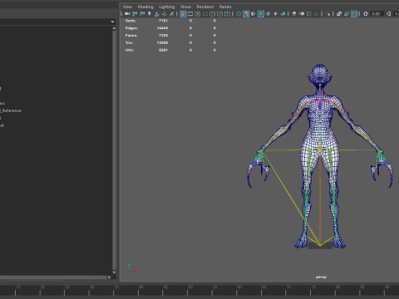Image resolution: width=399 pixels, height=299 pixels.
Task: Open the Show panel menu
Action: (x=185, y=7)
